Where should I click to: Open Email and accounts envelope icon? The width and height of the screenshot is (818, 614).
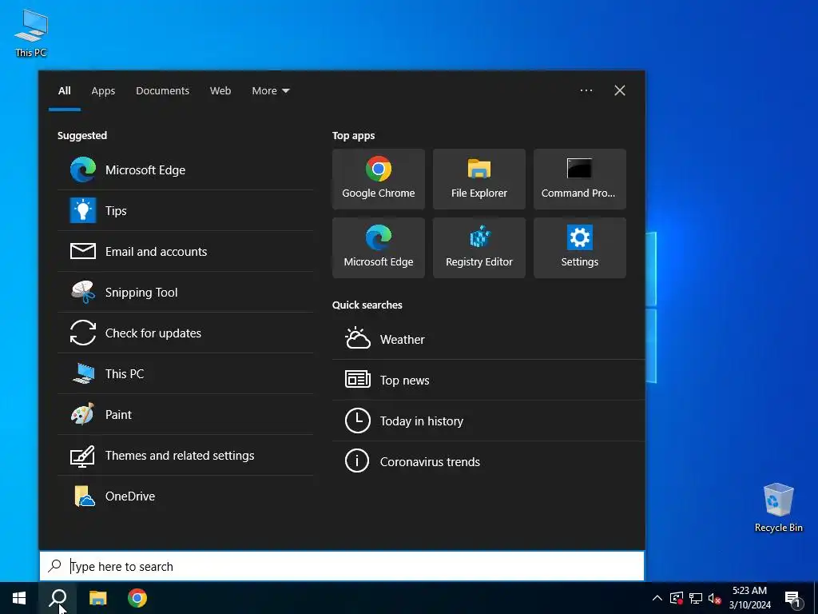tap(83, 251)
